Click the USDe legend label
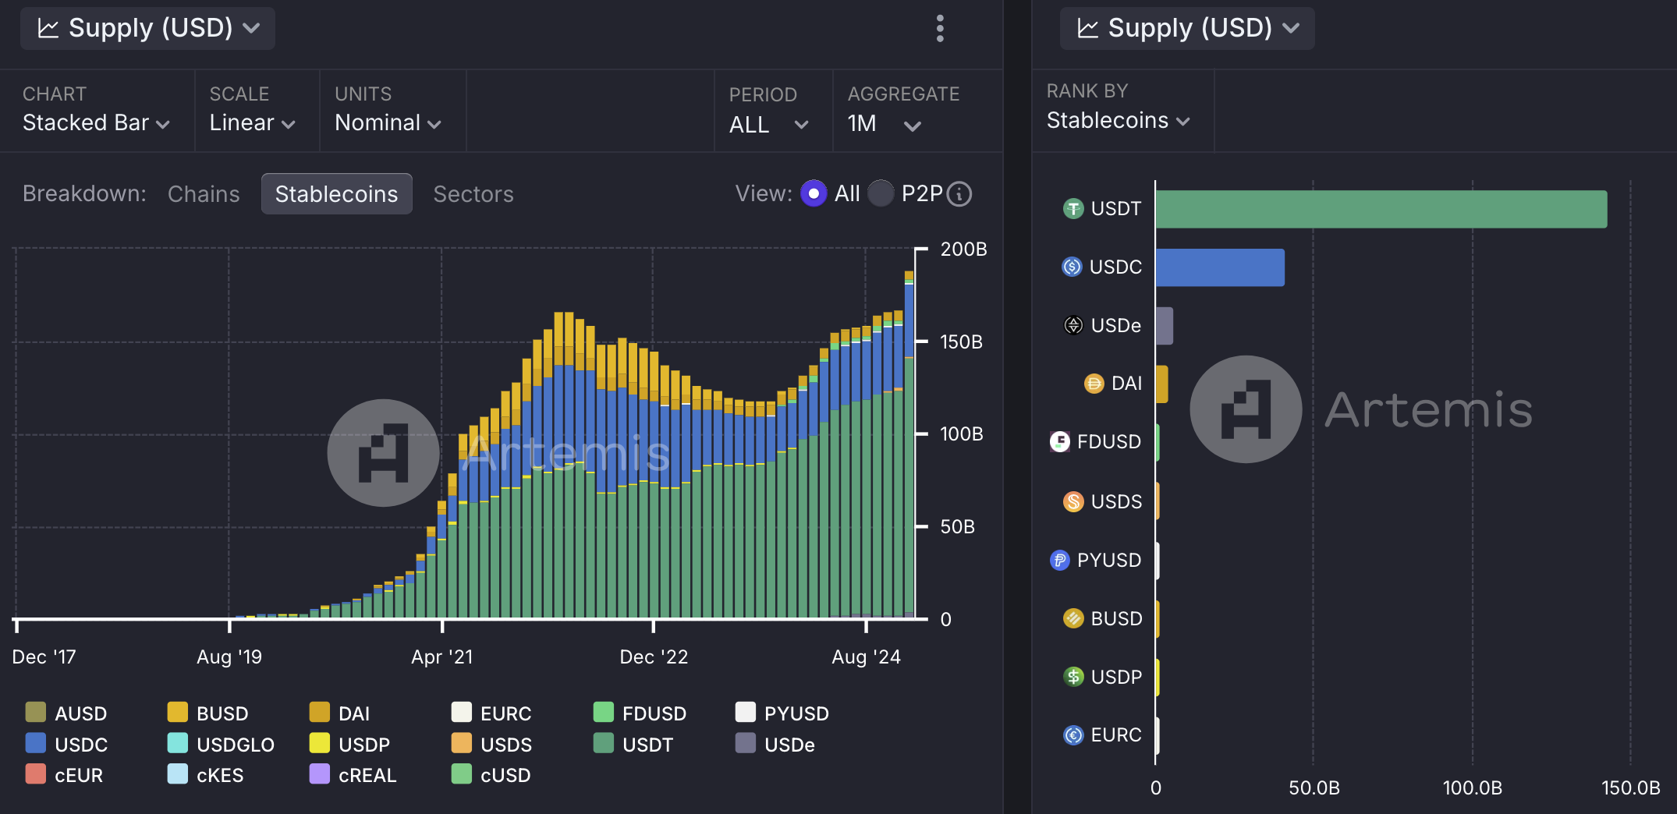This screenshot has height=814, width=1677. (789, 745)
